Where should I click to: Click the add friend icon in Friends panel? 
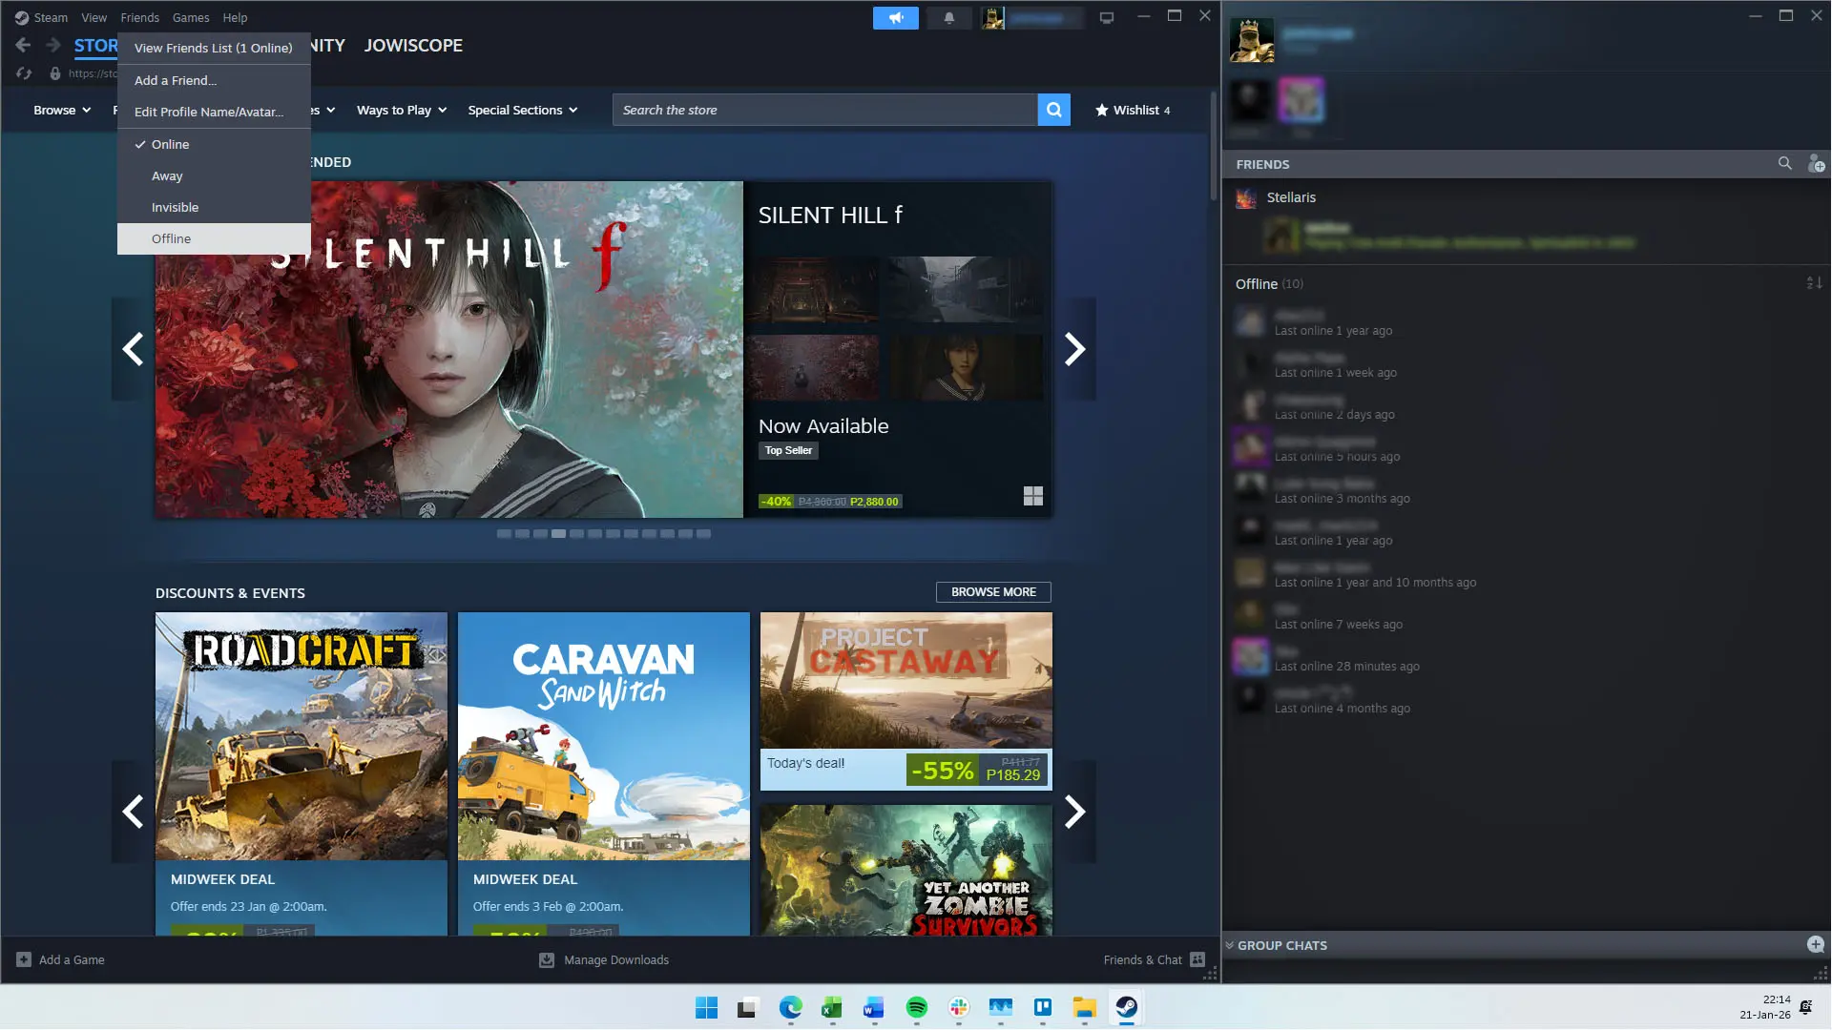tap(1817, 163)
